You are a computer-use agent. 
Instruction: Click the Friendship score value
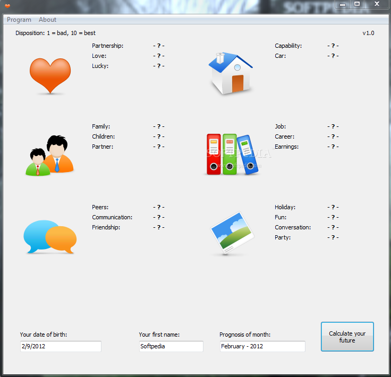[x=159, y=227]
